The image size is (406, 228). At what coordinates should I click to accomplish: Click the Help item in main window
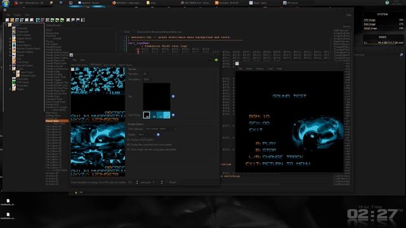[x=349, y=15]
